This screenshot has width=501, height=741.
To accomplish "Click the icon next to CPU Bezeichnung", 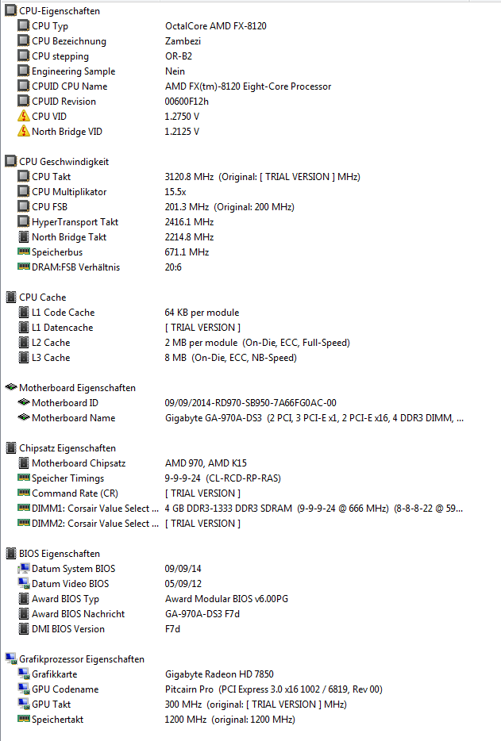I will coord(24,40).
